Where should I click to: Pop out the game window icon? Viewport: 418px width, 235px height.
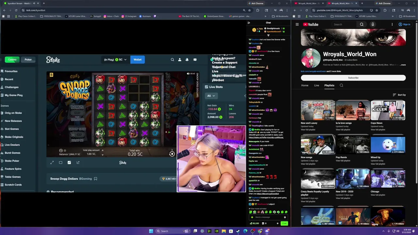pos(78,163)
